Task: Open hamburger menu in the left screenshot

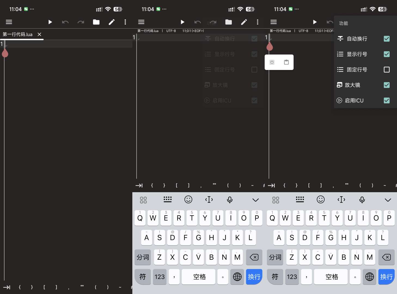Action: tap(9, 22)
